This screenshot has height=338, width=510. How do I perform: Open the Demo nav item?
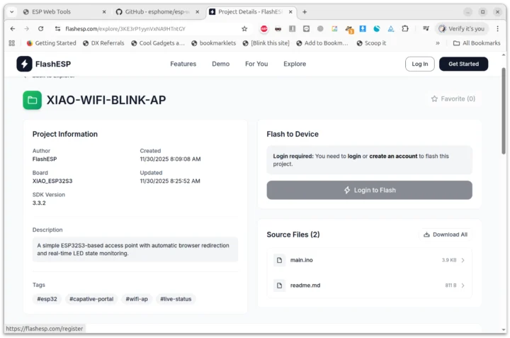(x=220, y=64)
